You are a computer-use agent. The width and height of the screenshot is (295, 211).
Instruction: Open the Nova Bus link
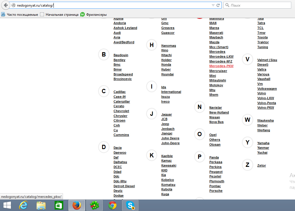[x=216, y=122]
